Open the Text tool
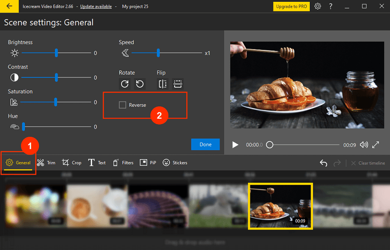 (x=97, y=163)
